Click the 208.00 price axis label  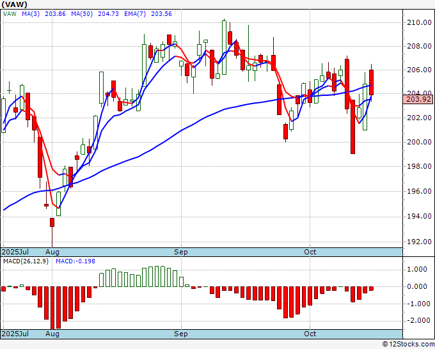point(419,46)
